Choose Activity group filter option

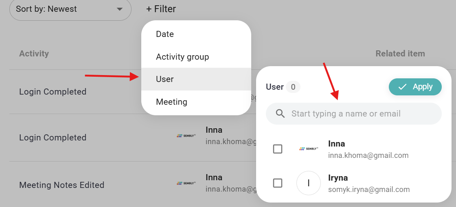182,57
